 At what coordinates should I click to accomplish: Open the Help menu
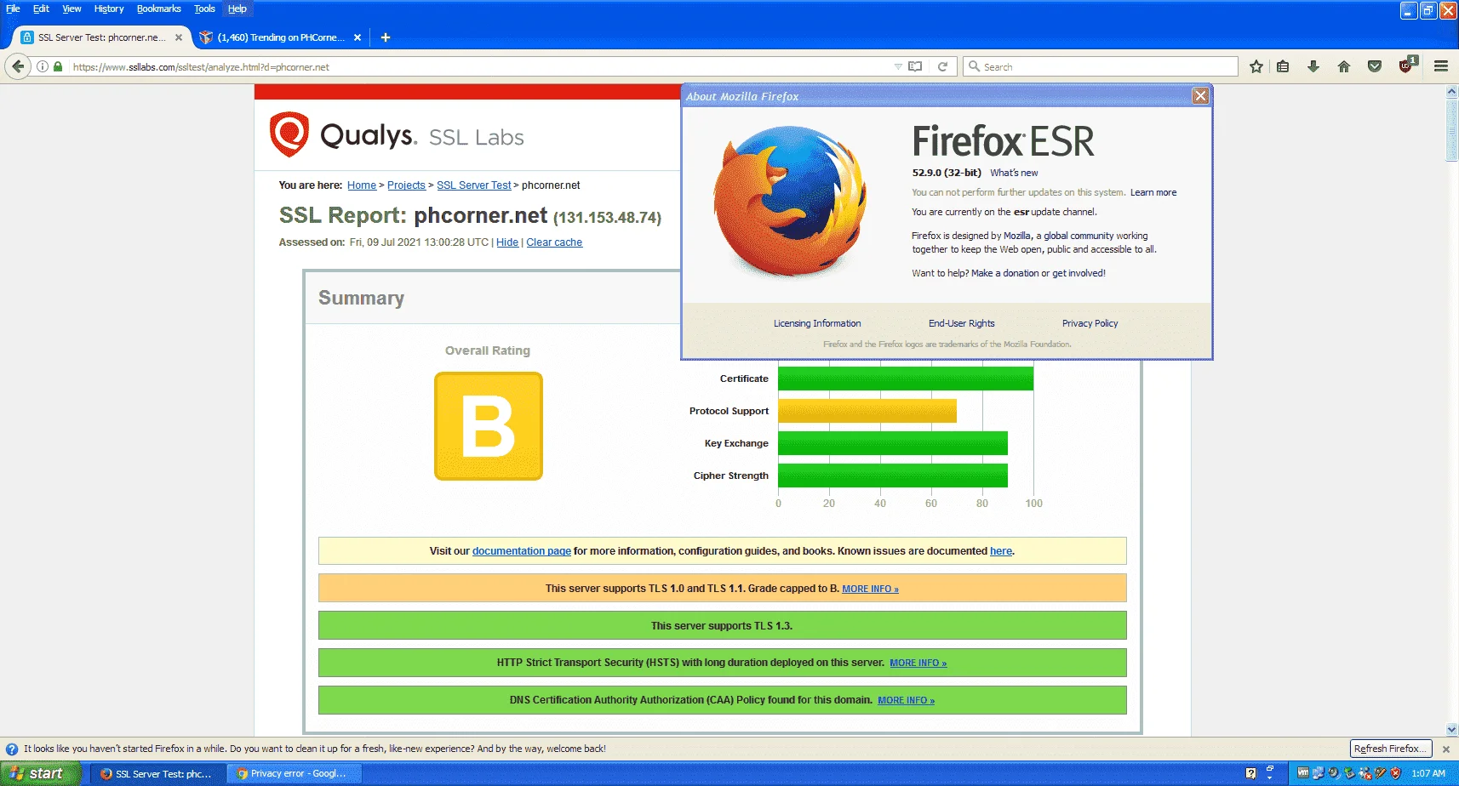pos(237,9)
